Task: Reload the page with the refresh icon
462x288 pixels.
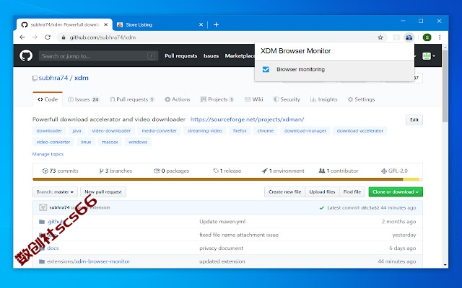Action: click(48, 37)
